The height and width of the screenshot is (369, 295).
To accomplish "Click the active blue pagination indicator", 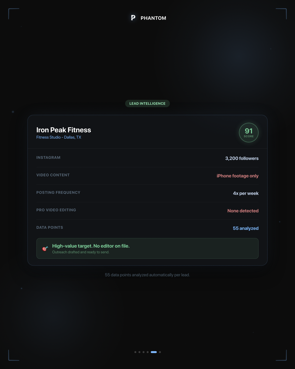I will [154, 352].
